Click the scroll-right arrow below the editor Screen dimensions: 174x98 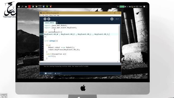118,62
